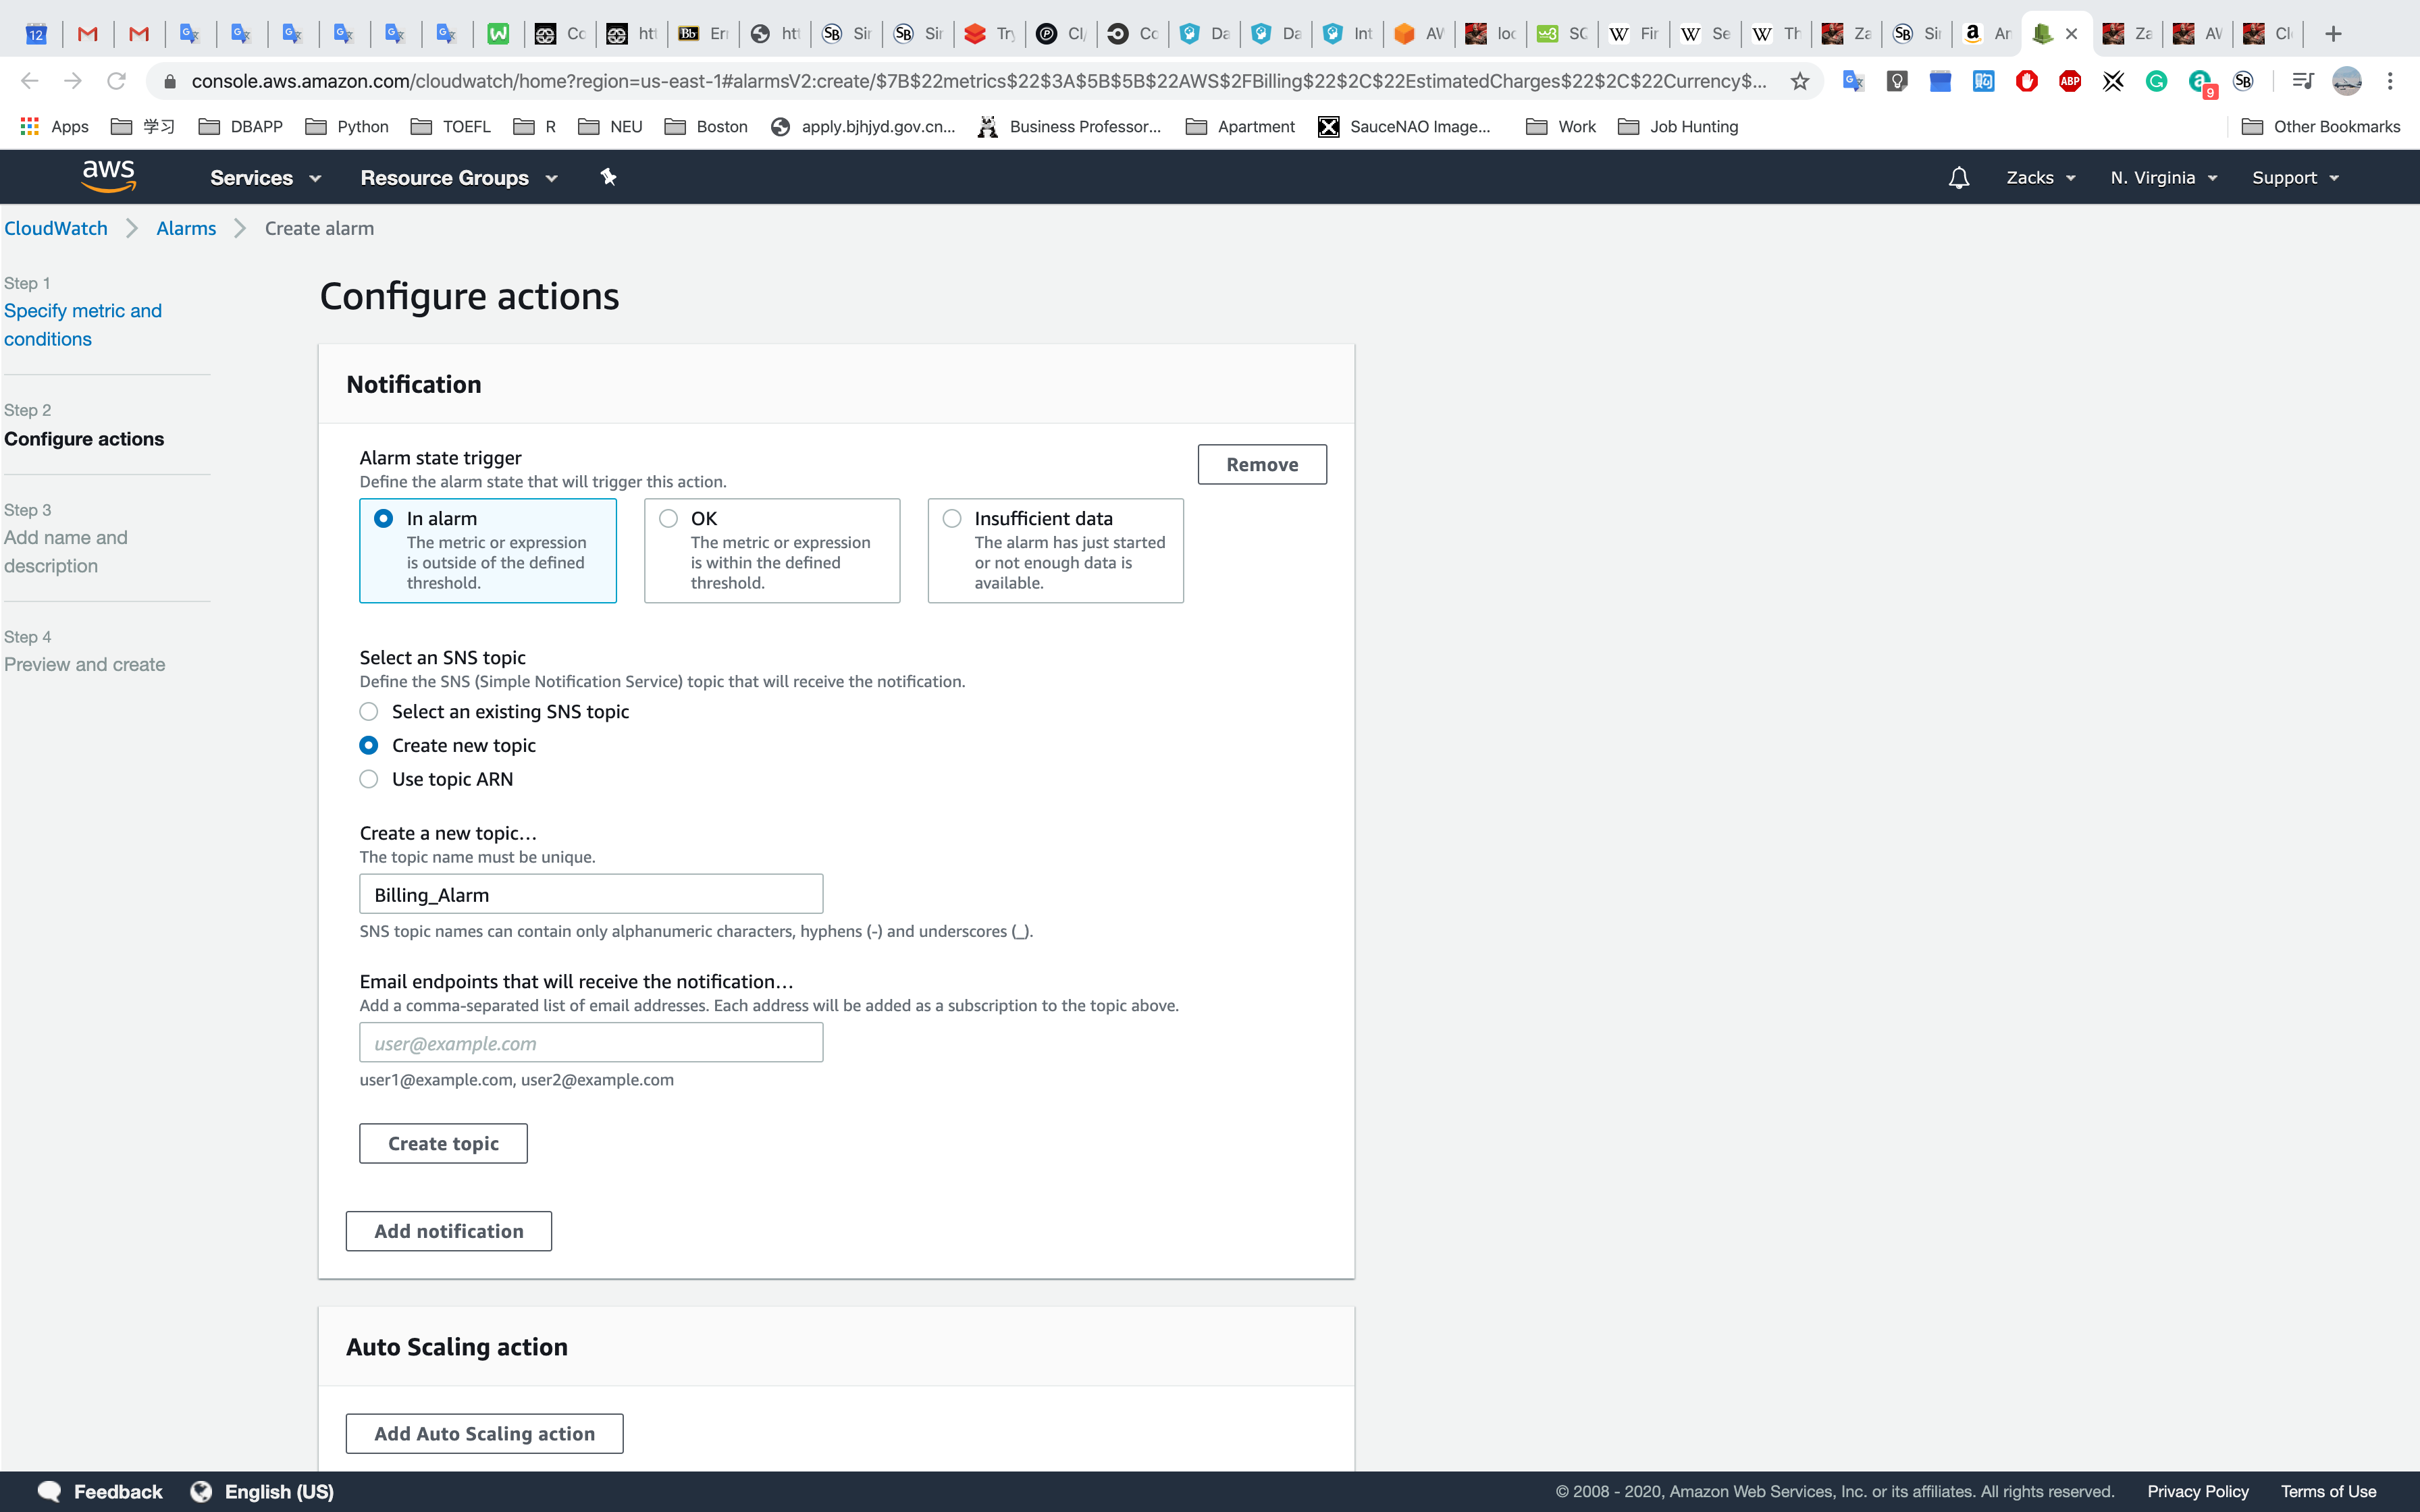The width and height of the screenshot is (2420, 1512).
Task: Open the N. Virginia region dropdown
Action: tap(2163, 178)
